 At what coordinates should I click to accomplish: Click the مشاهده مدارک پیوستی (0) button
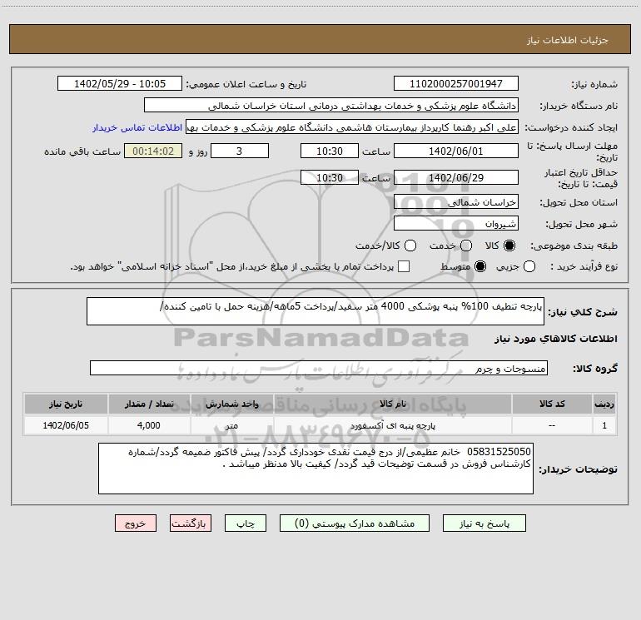click(x=355, y=523)
